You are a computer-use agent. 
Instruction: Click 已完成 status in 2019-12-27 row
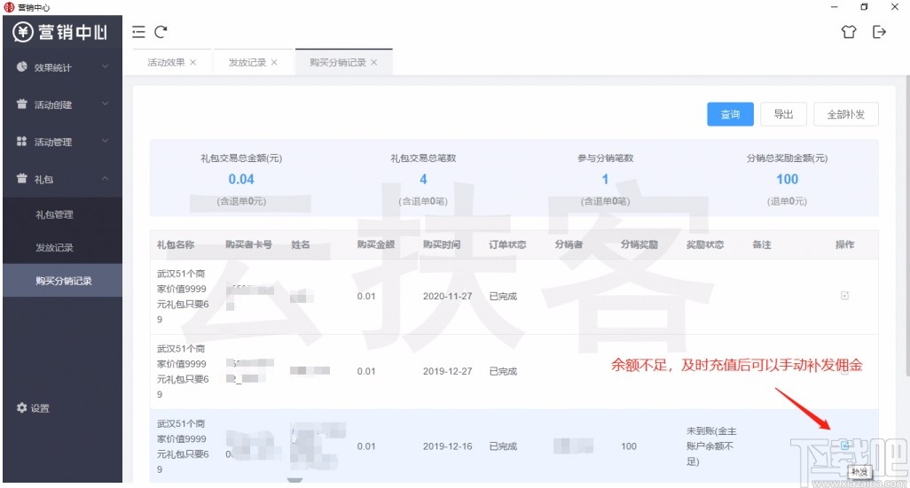(x=503, y=371)
